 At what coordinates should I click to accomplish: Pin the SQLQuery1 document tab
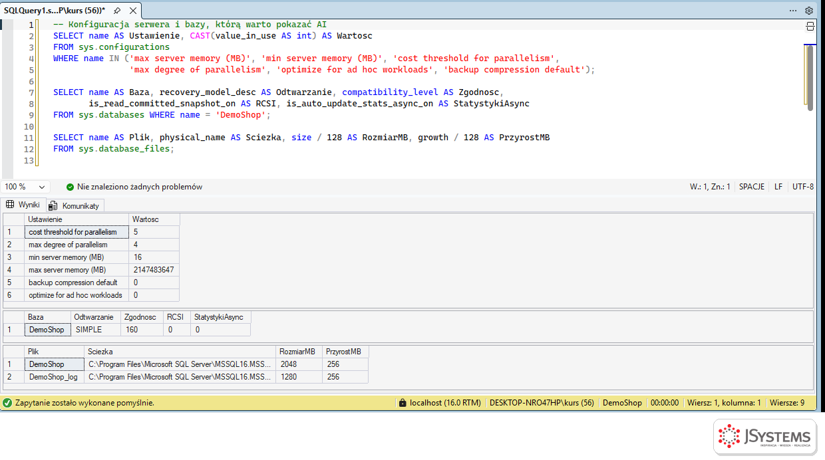point(117,11)
